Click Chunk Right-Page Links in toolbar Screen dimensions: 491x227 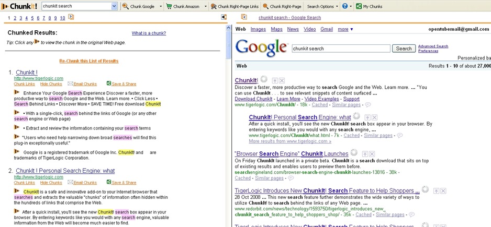[x=233, y=6]
